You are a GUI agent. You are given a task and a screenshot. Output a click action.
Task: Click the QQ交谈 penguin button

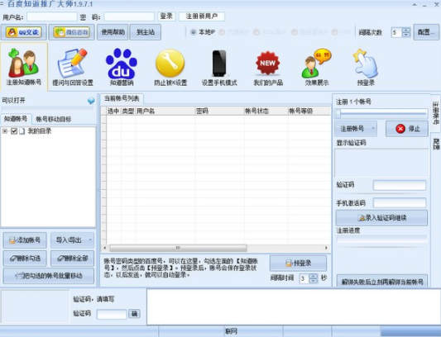click(x=24, y=32)
